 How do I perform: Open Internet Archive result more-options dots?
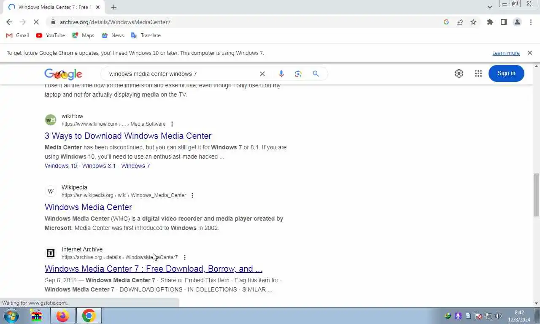(x=184, y=257)
